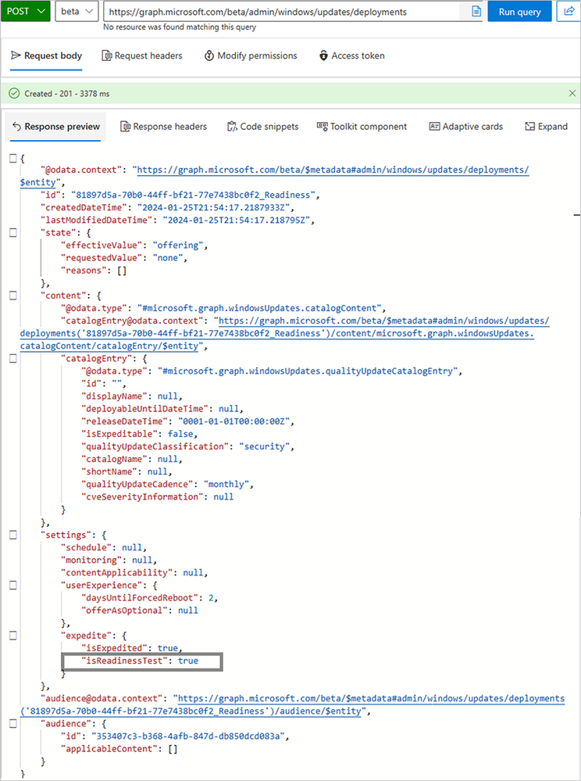
Task: Select the Response headers tab
Action: (x=164, y=127)
